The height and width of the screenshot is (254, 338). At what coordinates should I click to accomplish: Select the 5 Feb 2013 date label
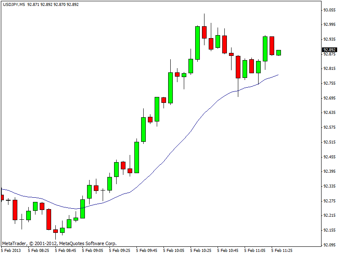point(11,250)
